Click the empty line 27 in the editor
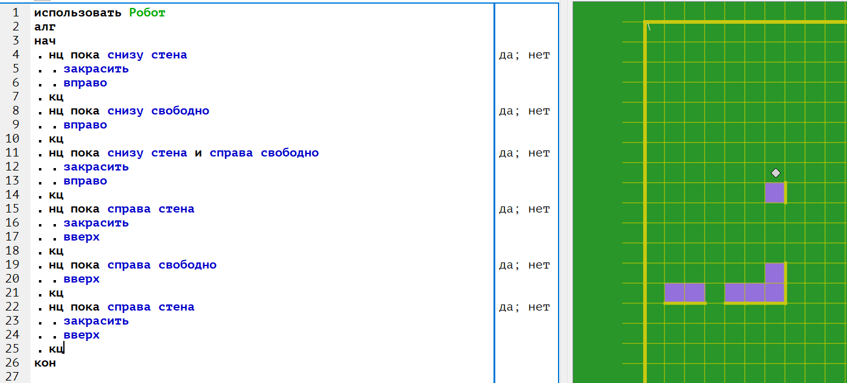The image size is (847, 383). (x=243, y=377)
